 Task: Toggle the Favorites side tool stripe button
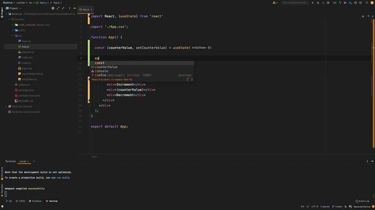2,190
